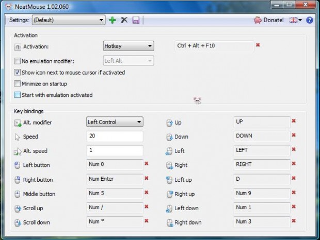Delete the current settings profile with X icon
320x240 pixels.
click(x=124, y=20)
